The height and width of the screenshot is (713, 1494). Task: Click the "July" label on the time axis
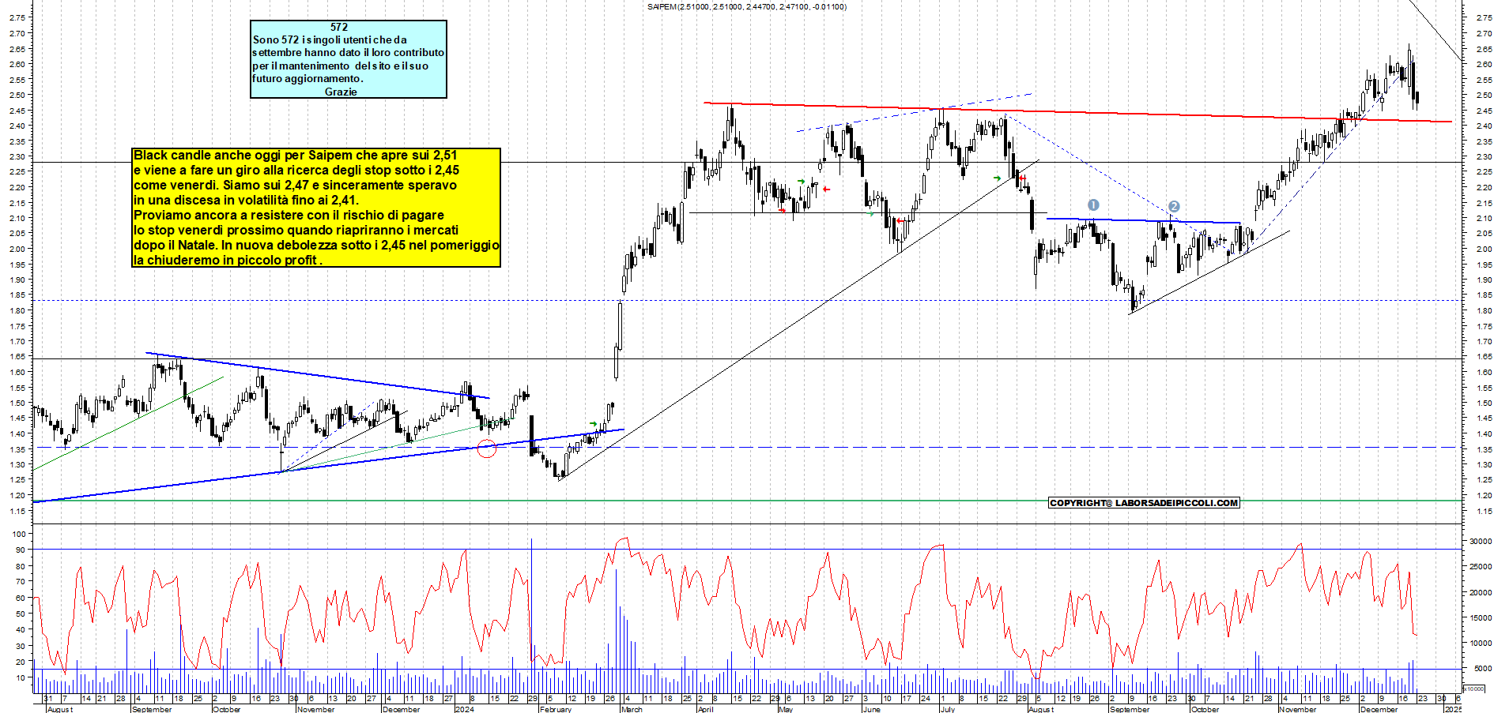click(x=948, y=709)
